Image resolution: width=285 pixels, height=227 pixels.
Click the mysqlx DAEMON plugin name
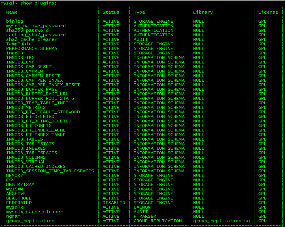pyautogui.click(x=14, y=207)
